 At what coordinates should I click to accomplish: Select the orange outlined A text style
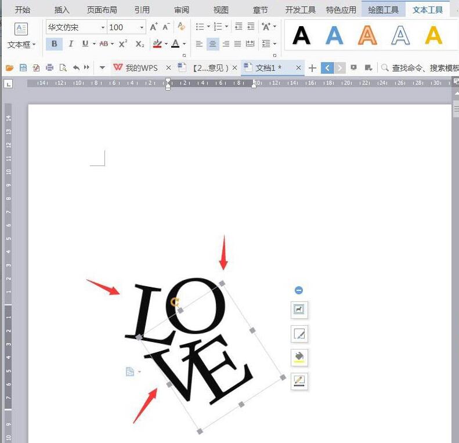click(367, 35)
